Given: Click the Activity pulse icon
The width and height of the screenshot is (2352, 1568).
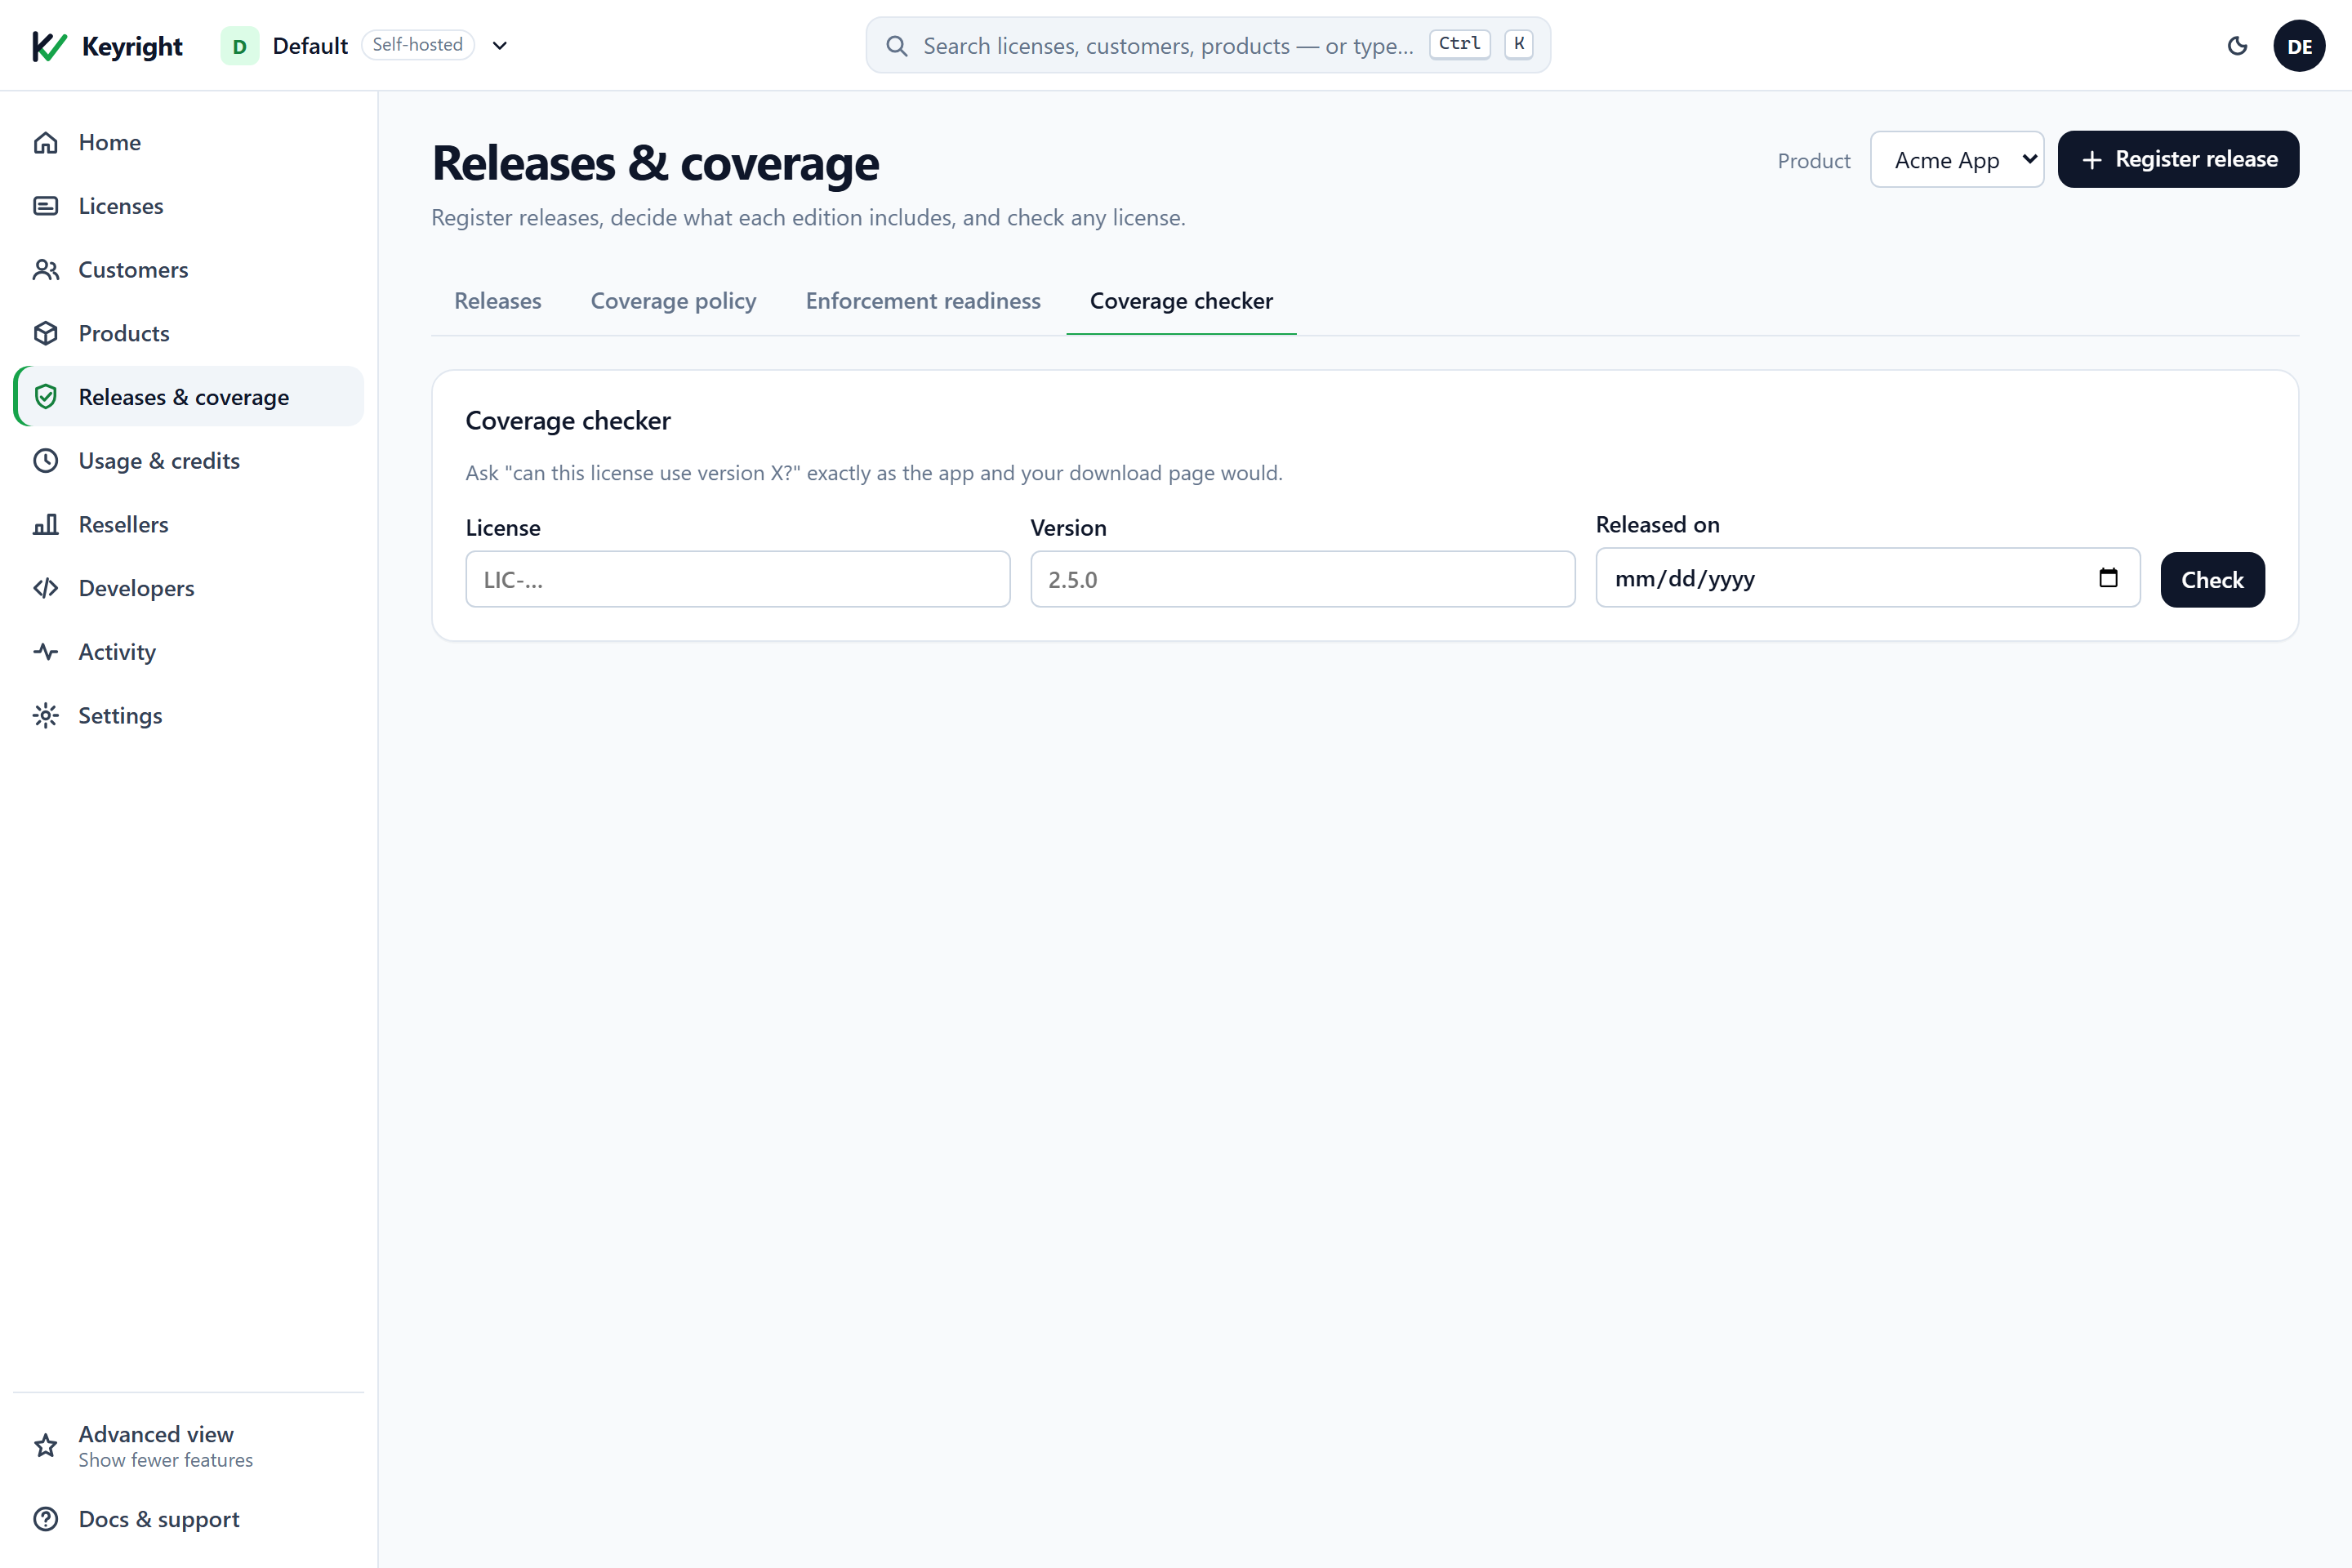Looking at the screenshot, I should [46, 652].
